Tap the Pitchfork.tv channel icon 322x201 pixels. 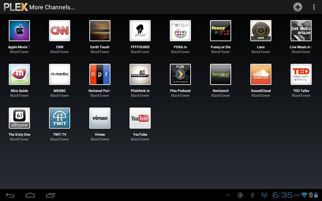point(140,74)
